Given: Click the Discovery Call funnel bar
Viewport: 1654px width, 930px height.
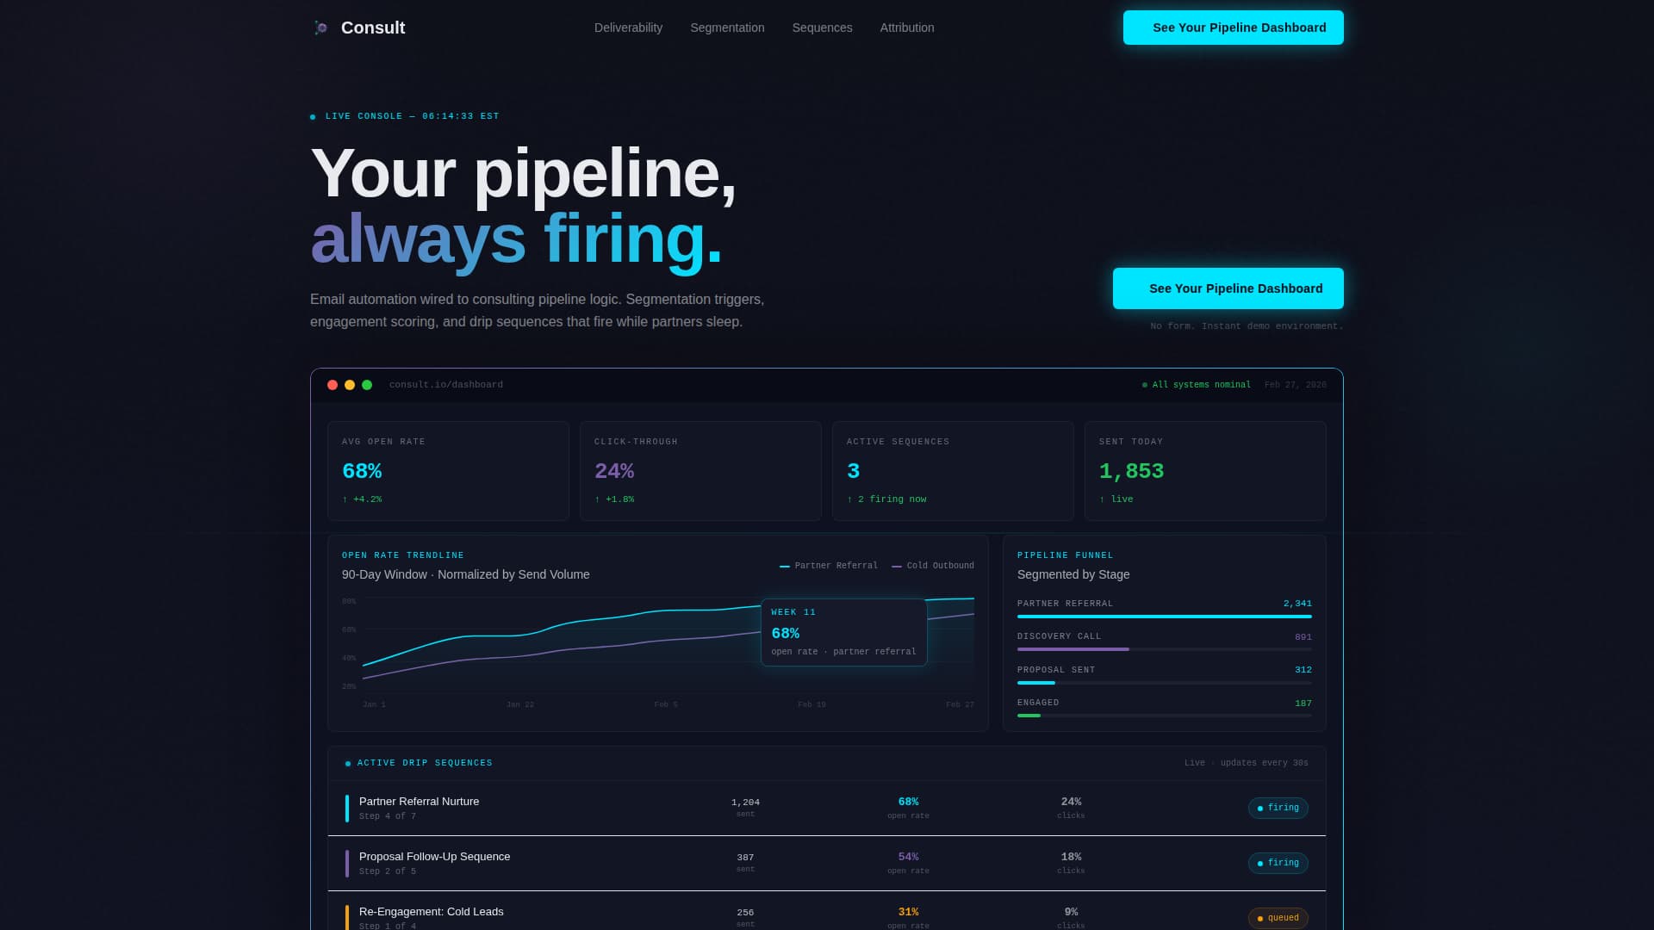Looking at the screenshot, I should [1165, 649].
